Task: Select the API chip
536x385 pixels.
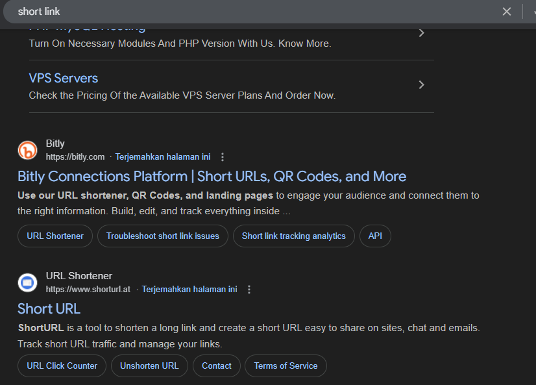Action: 375,236
